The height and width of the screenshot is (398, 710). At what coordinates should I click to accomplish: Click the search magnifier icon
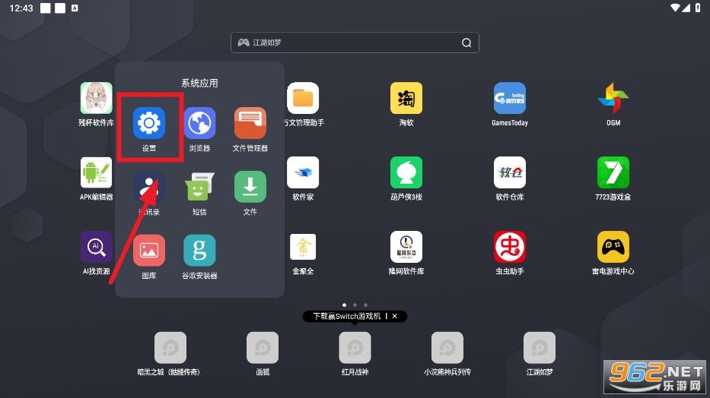tap(466, 43)
